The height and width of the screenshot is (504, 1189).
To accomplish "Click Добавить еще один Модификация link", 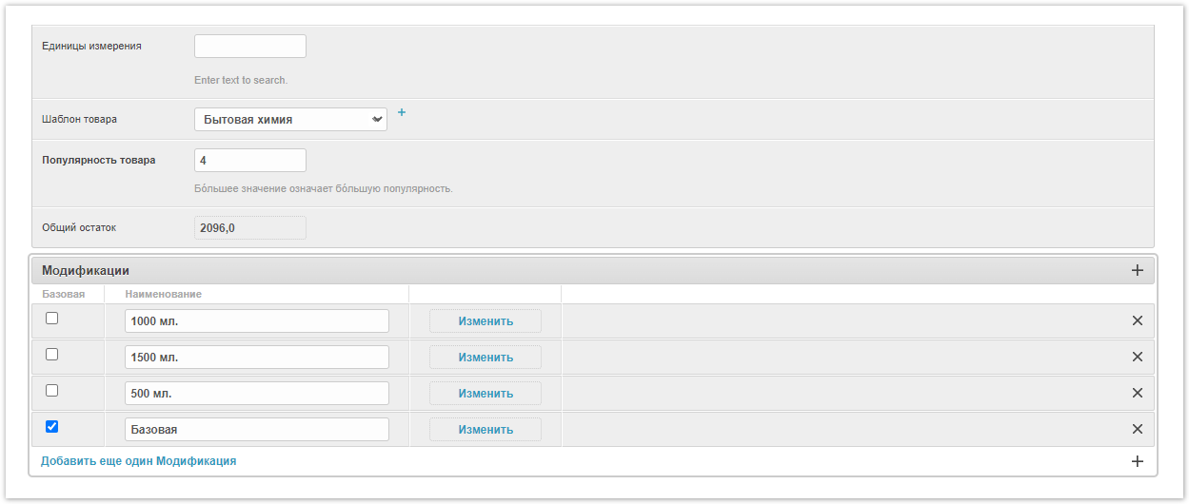I will [138, 461].
